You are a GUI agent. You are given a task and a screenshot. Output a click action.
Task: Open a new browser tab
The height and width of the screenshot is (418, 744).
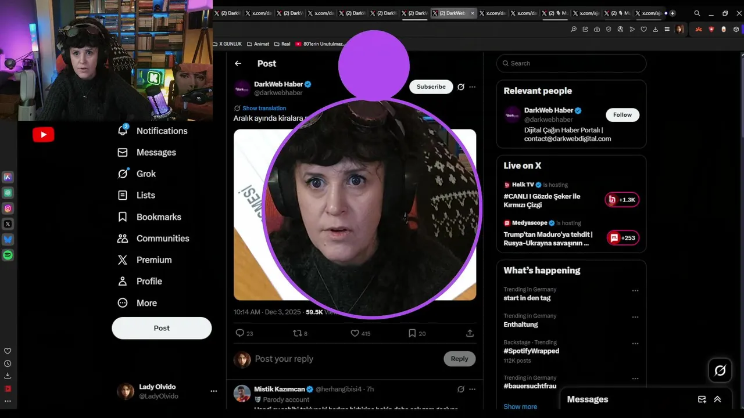coord(673,13)
